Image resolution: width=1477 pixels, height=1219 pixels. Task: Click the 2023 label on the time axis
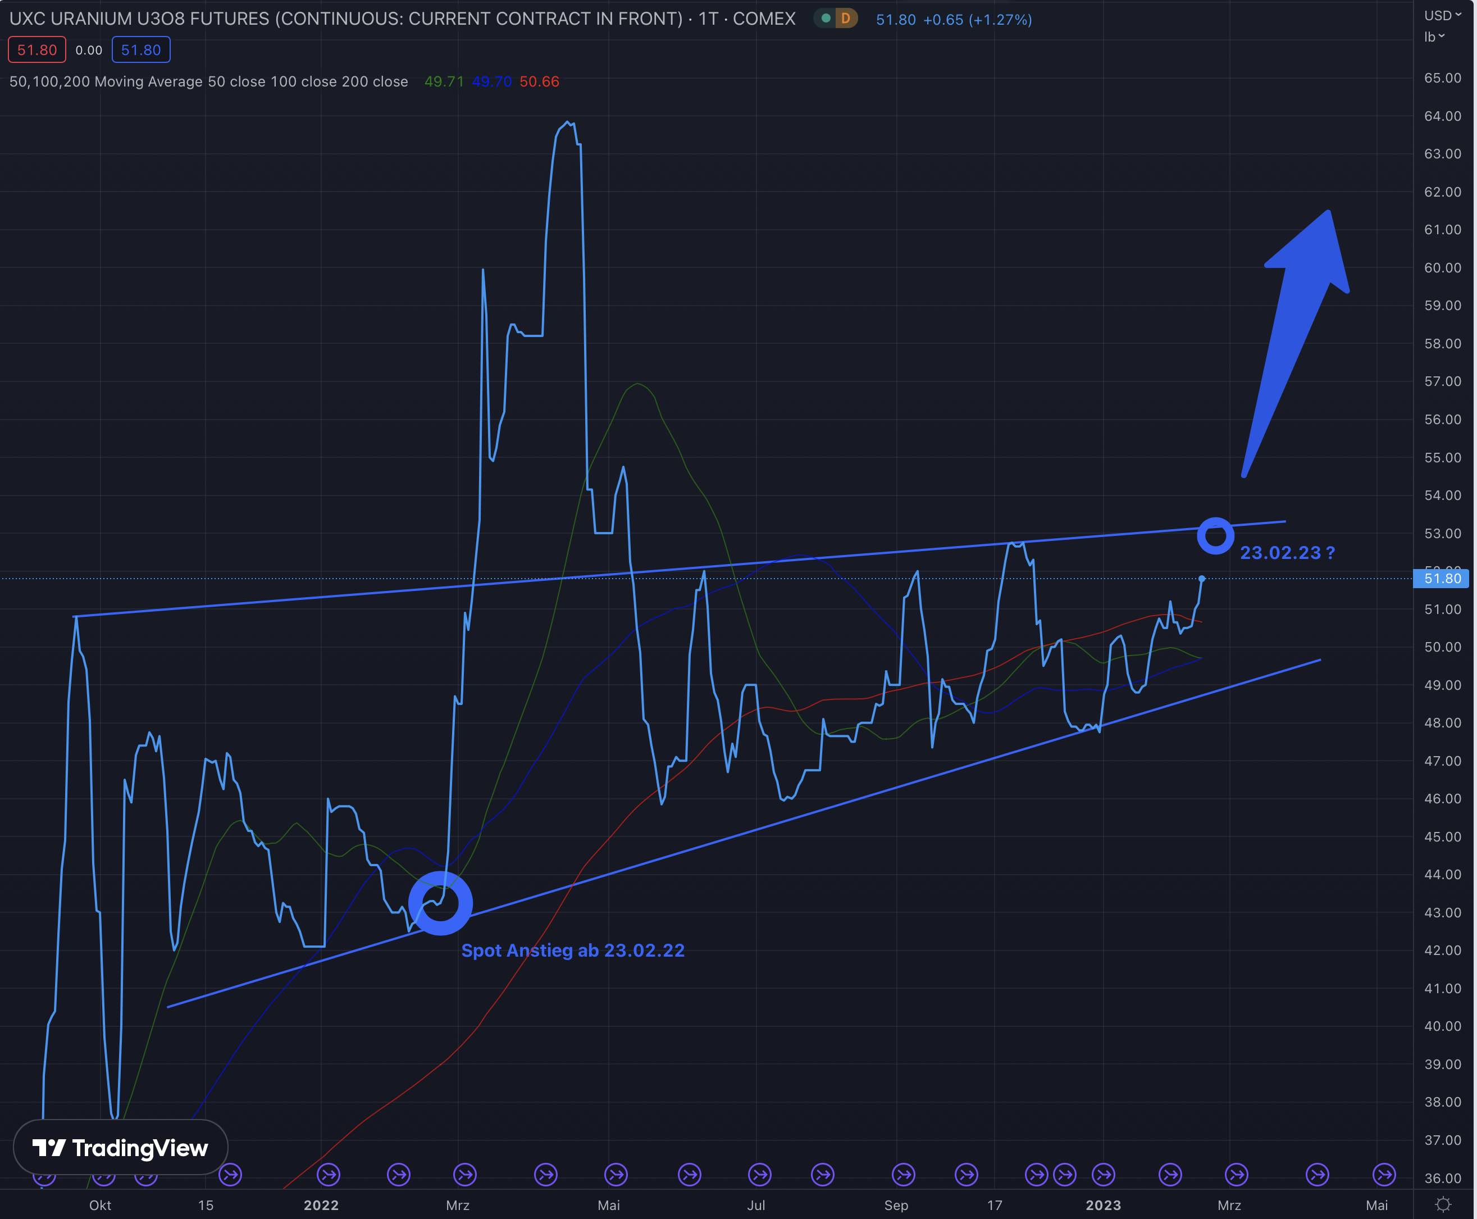pos(1103,1205)
